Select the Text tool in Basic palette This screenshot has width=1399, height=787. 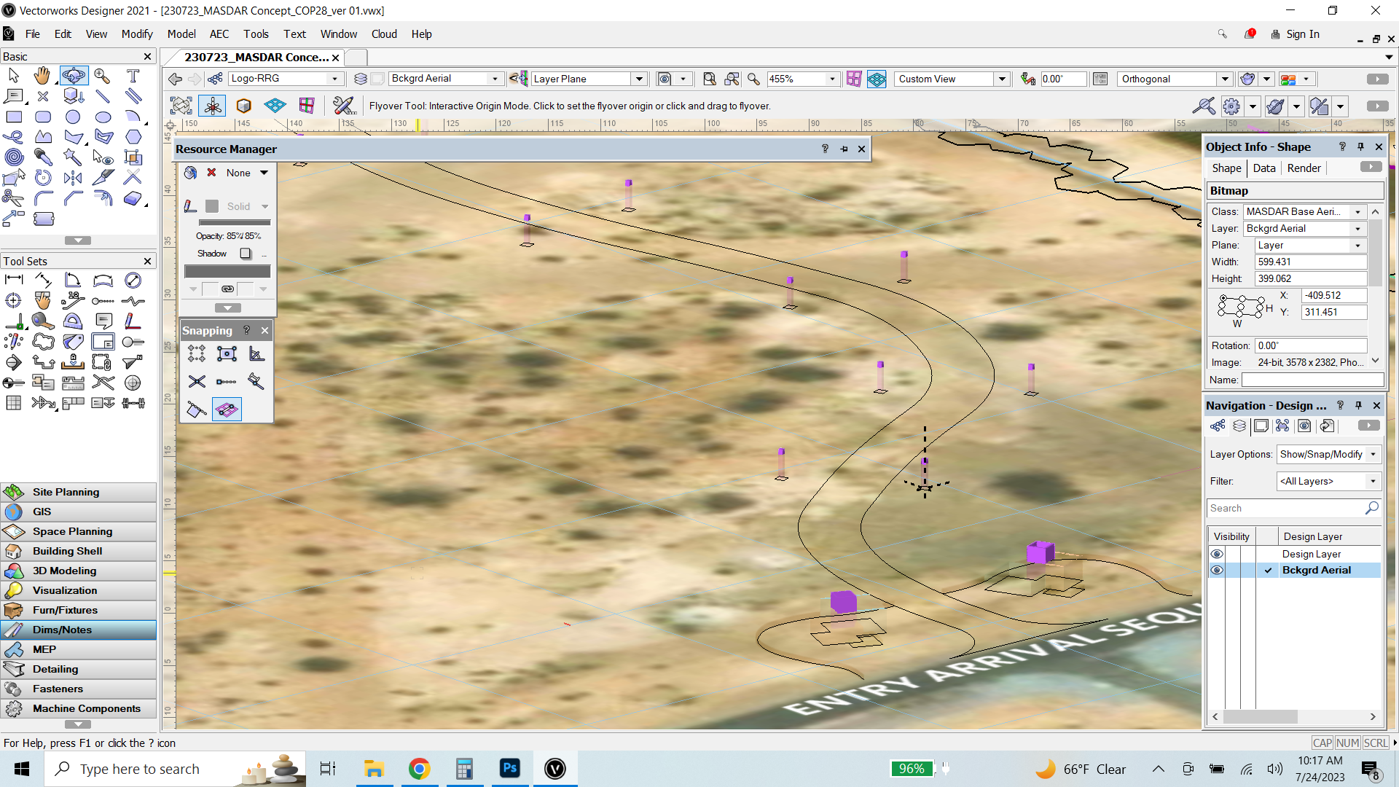coord(133,76)
